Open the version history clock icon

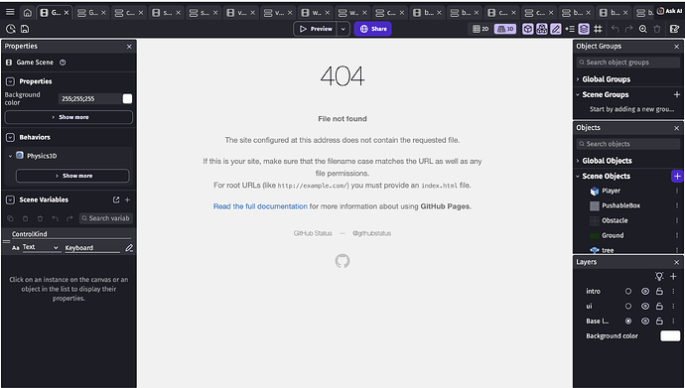11,29
